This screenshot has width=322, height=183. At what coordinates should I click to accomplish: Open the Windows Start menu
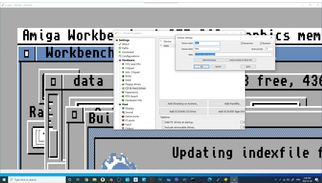click(4, 180)
